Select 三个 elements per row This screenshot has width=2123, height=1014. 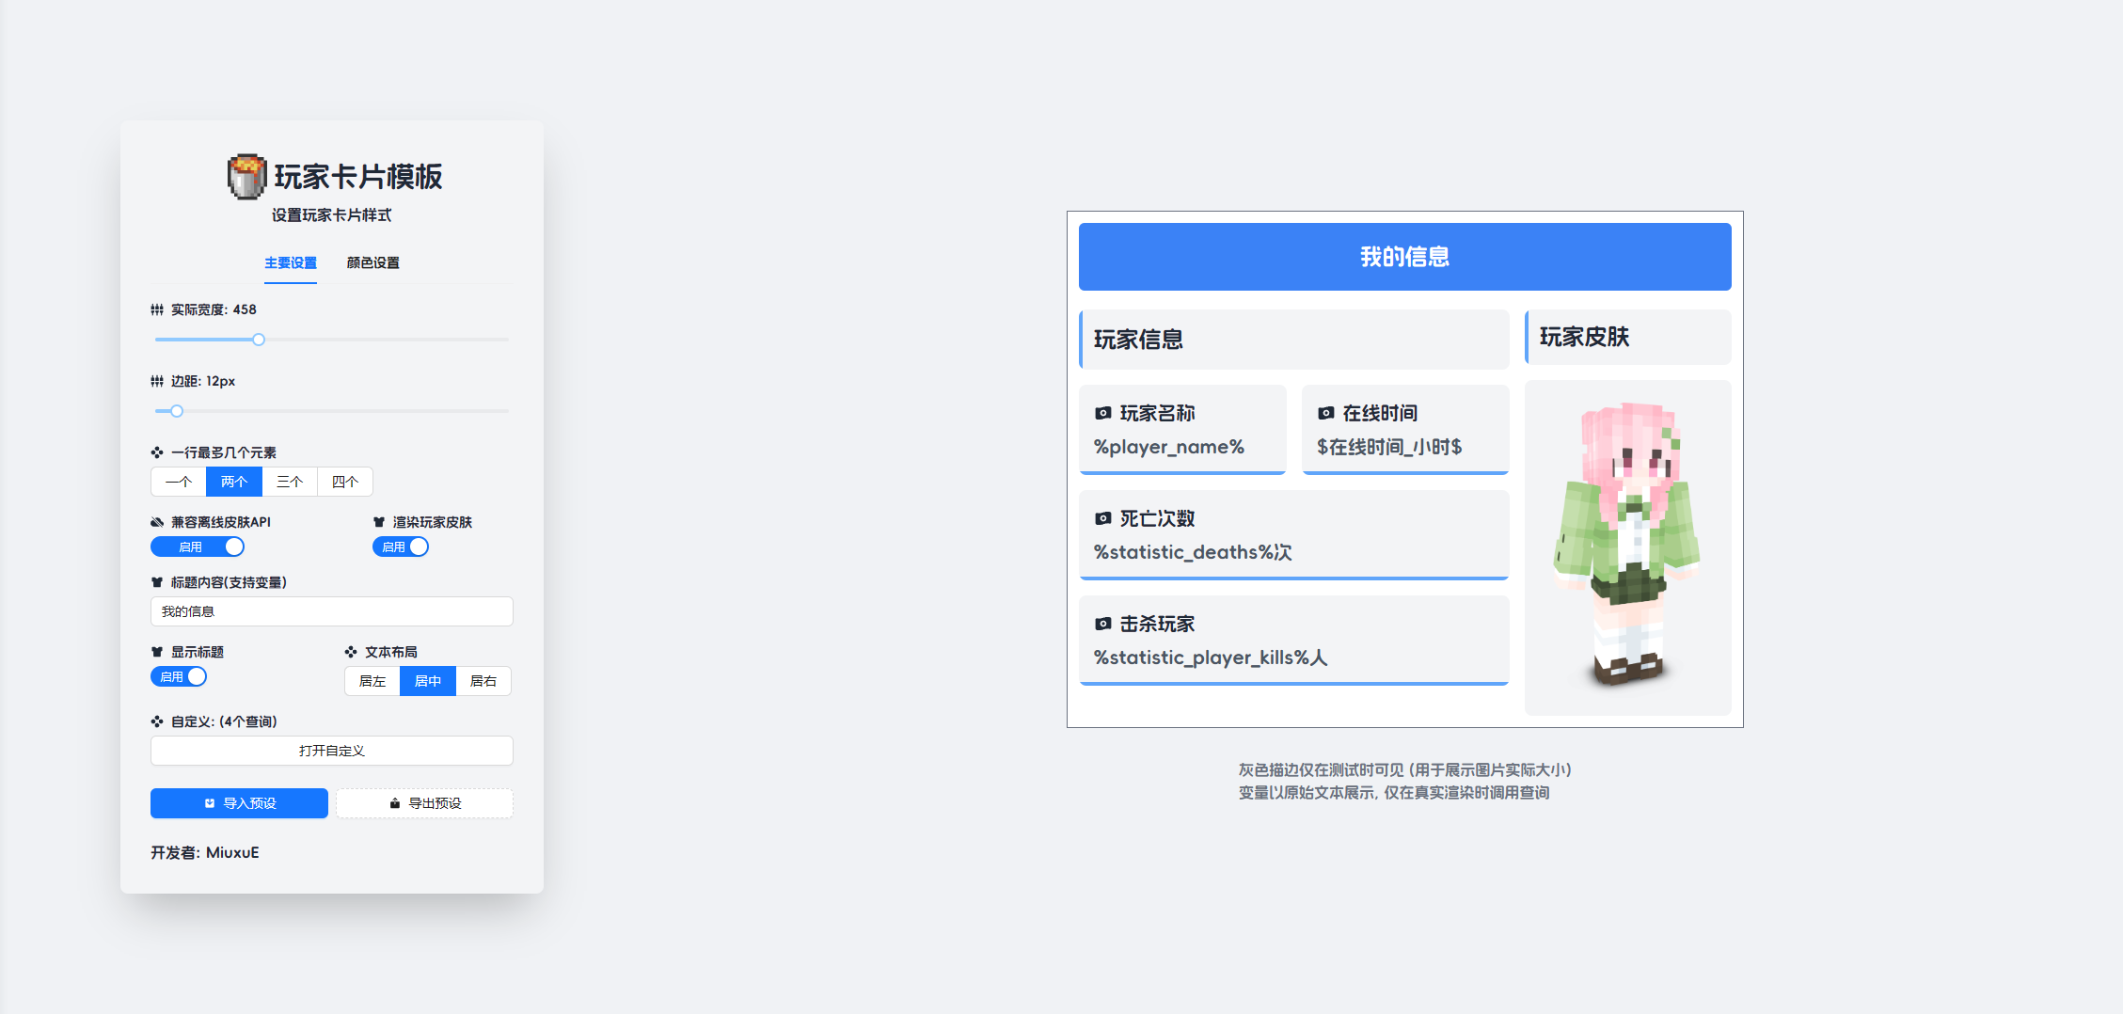click(x=290, y=482)
